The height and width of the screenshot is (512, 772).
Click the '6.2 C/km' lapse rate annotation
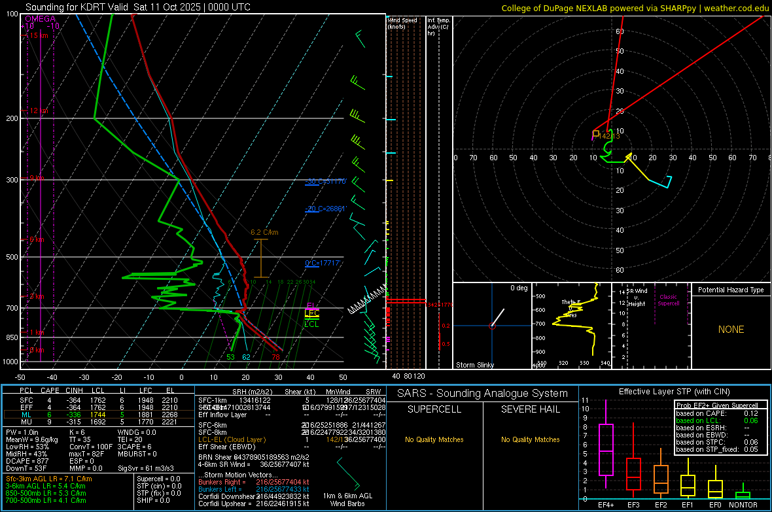264,232
